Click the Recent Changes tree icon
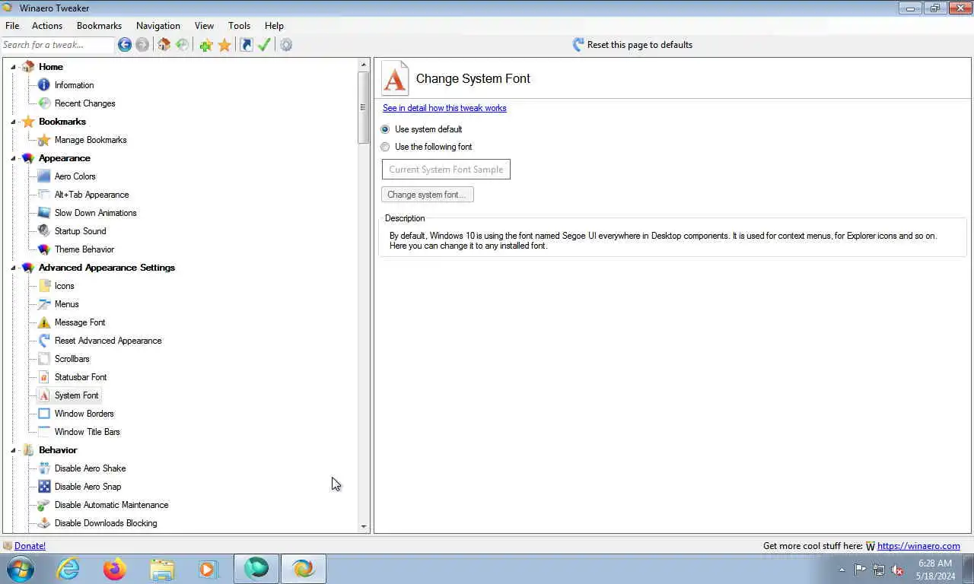The width and height of the screenshot is (974, 584). pos(44,103)
